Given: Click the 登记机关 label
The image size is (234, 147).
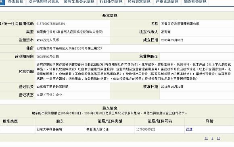Looking at the screenshot, I should tap(26, 87).
